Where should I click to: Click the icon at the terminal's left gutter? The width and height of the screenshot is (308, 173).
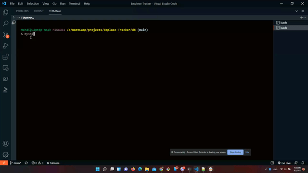tap(13, 23)
